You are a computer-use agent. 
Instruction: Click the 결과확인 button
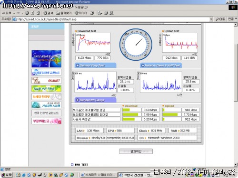pyautogui.click(x=136, y=151)
